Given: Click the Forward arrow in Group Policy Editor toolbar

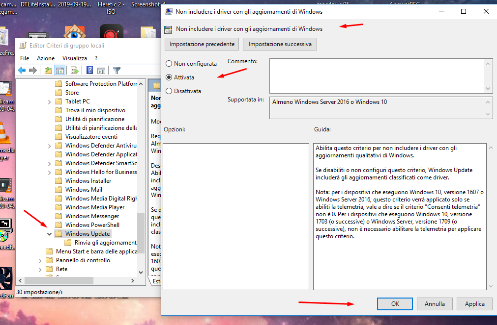Looking at the screenshot, I should [32, 71].
